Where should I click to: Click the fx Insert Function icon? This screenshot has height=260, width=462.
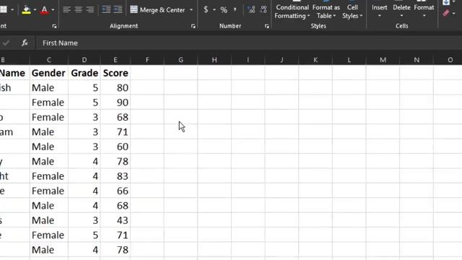pyautogui.click(x=25, y=43)
